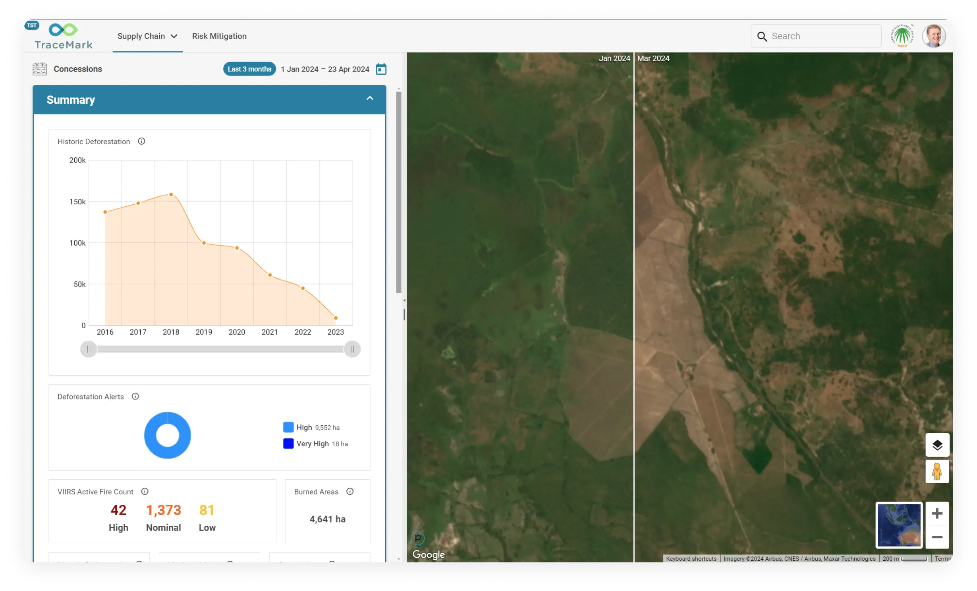The image size is (977, 591).
Task: Click the map layers icon
Action: 937,445
